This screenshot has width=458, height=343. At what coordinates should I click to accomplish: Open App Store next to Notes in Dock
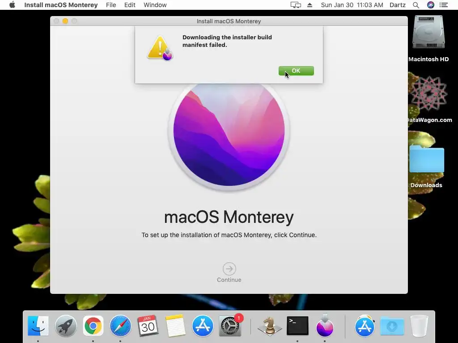[x=203, y=326]
